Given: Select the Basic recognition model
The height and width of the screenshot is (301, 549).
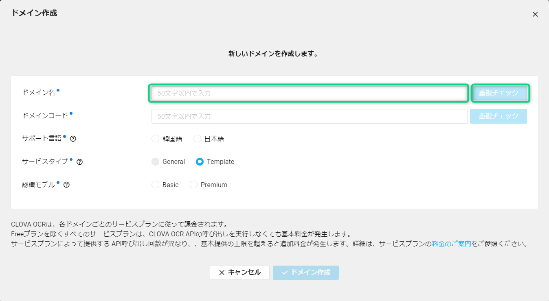Looking at the screenshot, I should [x=155, y=185].
